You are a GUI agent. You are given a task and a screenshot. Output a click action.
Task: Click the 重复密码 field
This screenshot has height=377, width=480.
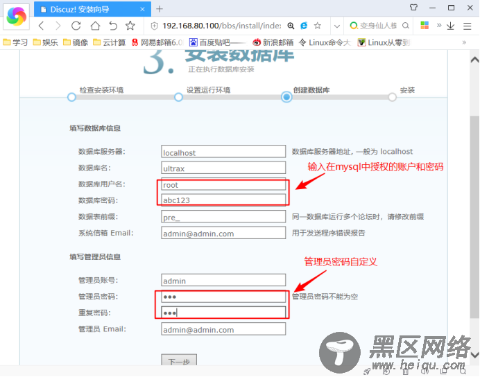point(223,313)
